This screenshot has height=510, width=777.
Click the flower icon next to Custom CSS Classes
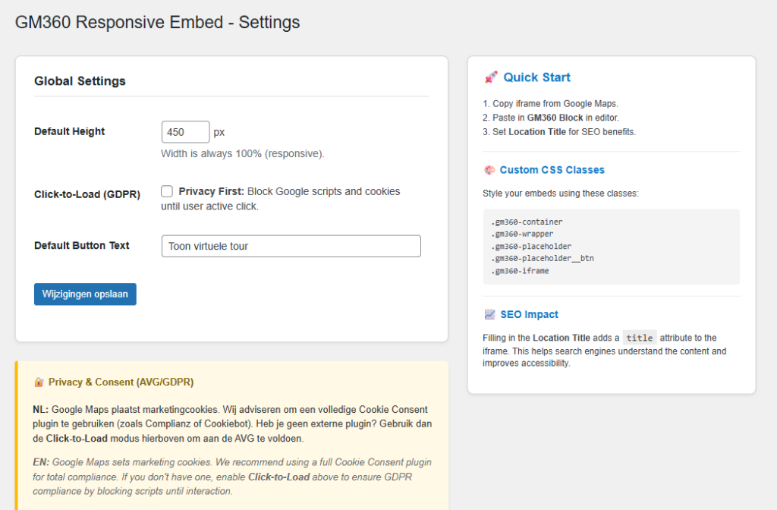489,170
